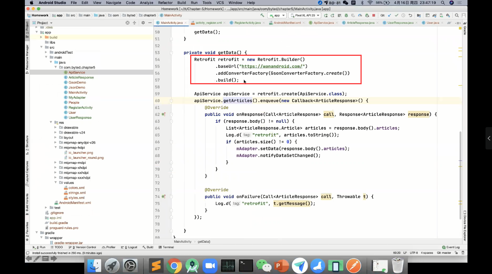Open the Profiler from the toolbar icon

point(360,15)
